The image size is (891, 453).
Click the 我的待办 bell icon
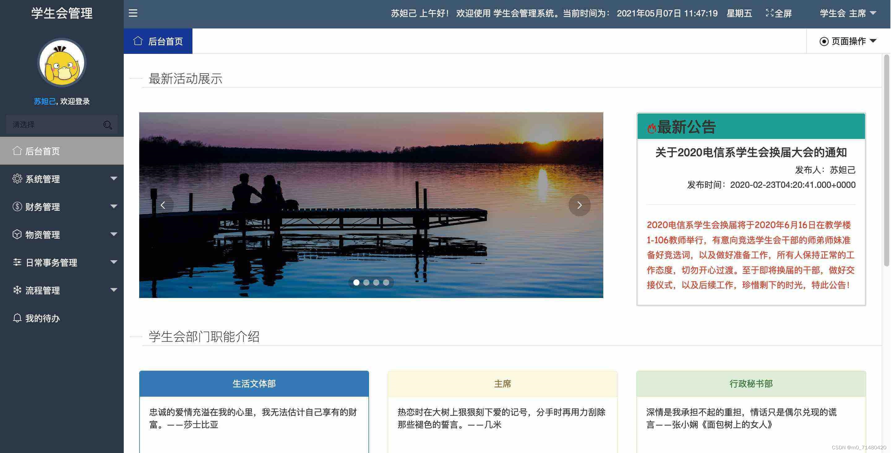point(17,318)
